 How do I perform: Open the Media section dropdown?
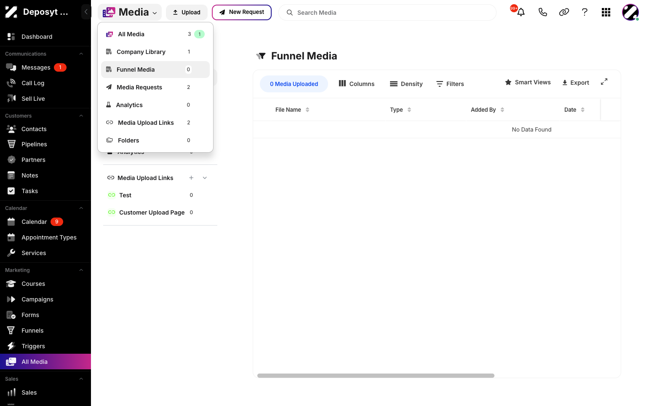130,12
